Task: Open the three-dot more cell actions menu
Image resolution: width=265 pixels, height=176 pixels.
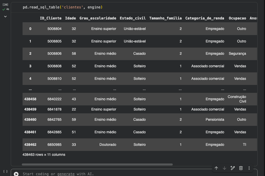Action: (249, 168)
